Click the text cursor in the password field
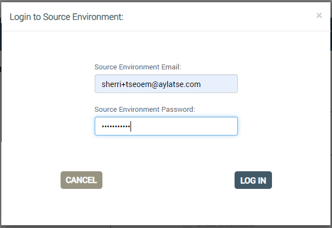 131,126
